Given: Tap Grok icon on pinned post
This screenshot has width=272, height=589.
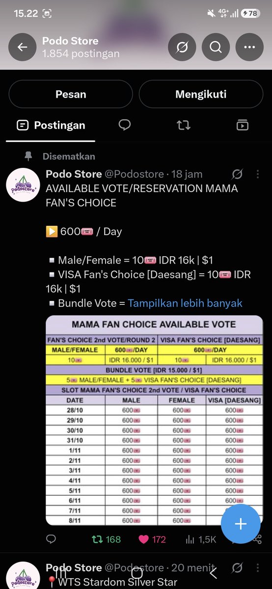Looking at the screenshot, I should (237, 174).
